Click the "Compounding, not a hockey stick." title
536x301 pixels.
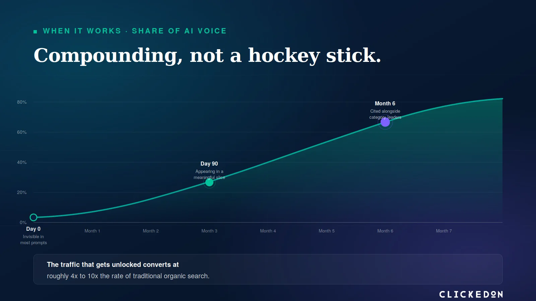tap(207, 55)
